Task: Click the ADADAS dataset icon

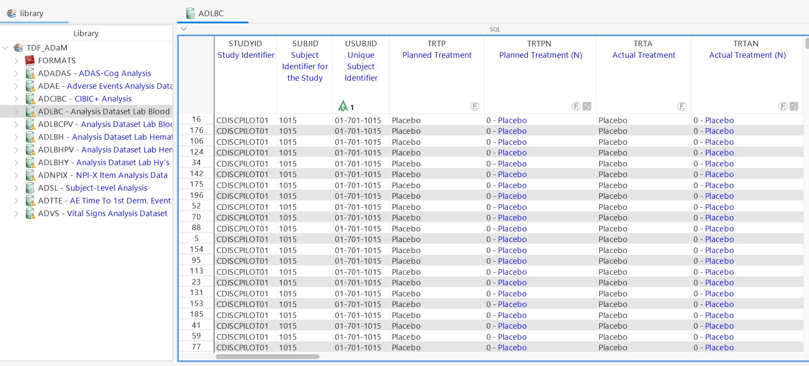Action: point(30,73)
